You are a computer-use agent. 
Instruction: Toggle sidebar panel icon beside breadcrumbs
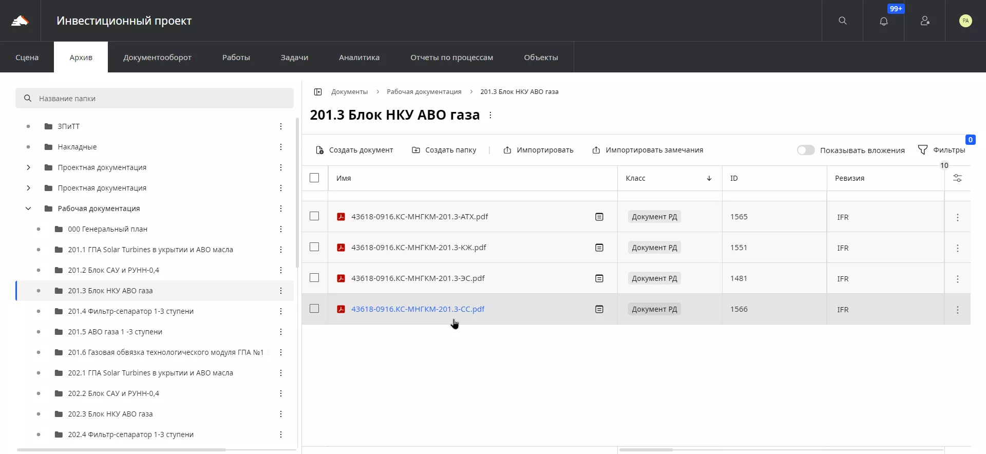pyautogui.click(x=318, y=92)
